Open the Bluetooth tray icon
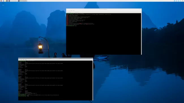 coord(174,1)
